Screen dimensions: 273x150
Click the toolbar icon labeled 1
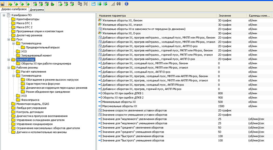coord(16,4)
